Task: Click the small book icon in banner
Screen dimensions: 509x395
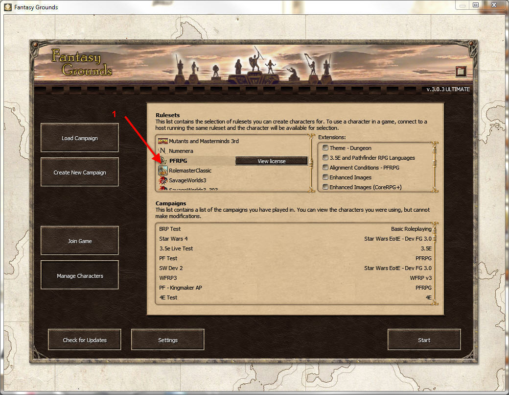Action: coord(461,71)
